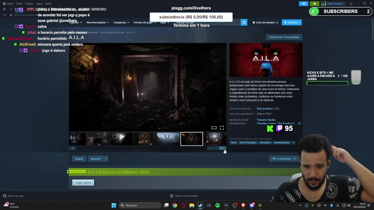Open Spotify from the taskbar

click(x=217, y=205)
